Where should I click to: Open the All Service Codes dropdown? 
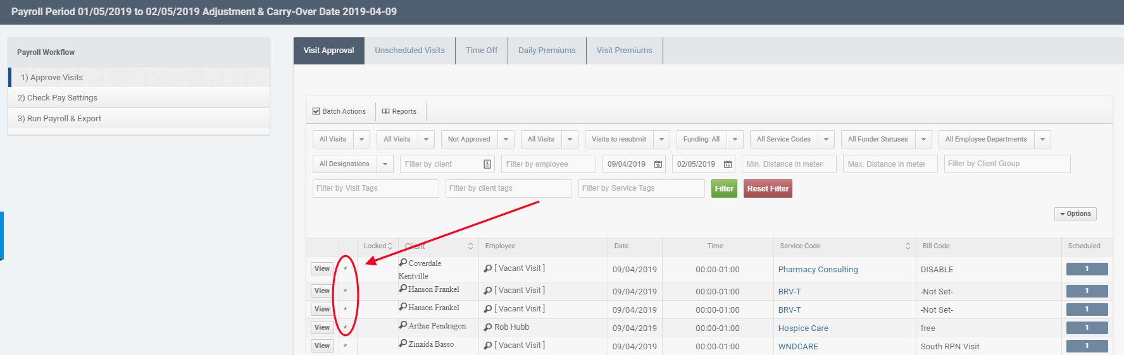(826, 140)
